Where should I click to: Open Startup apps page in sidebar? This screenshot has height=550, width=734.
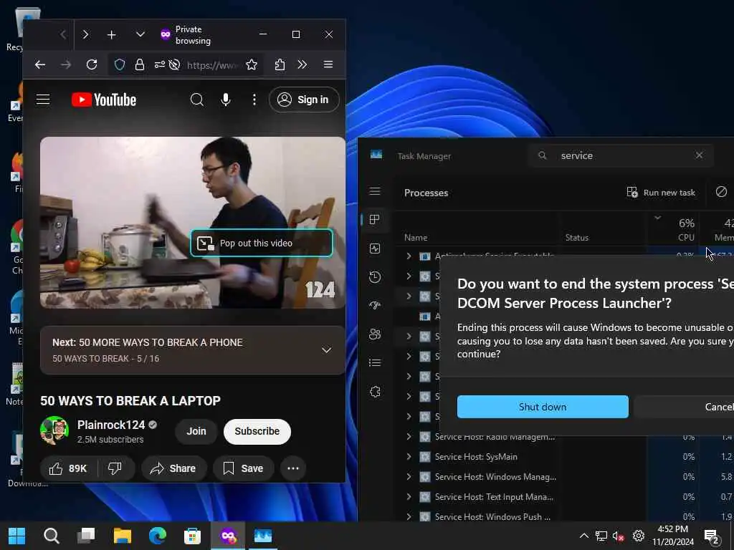tap(374, 305)
